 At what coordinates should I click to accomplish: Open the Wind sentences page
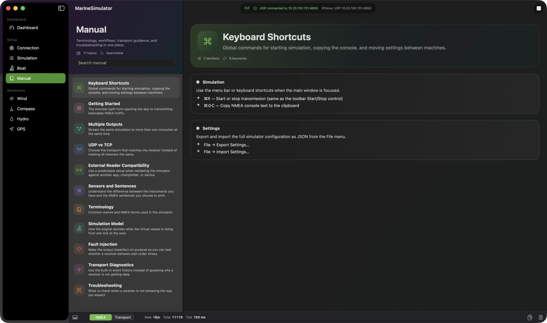(36, 99)
